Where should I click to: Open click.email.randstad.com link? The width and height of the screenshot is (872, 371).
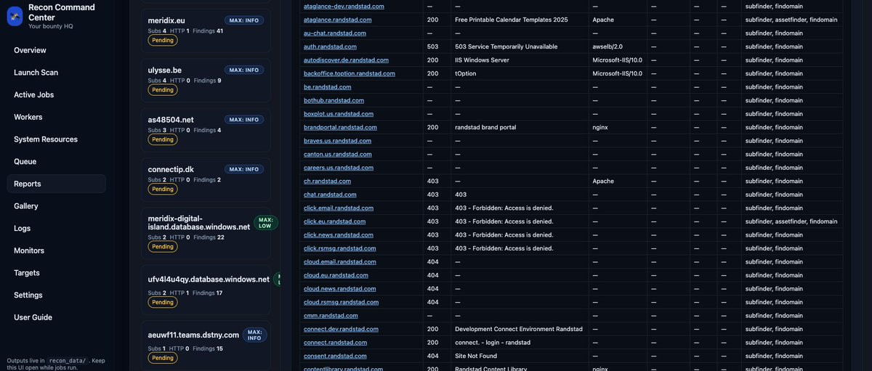(x=339, y=208)
